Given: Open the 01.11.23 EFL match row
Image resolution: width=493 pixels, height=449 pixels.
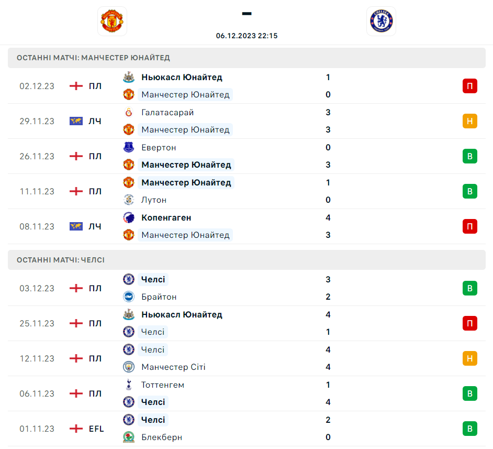Looking at the screenshot, I should point(246,429).
